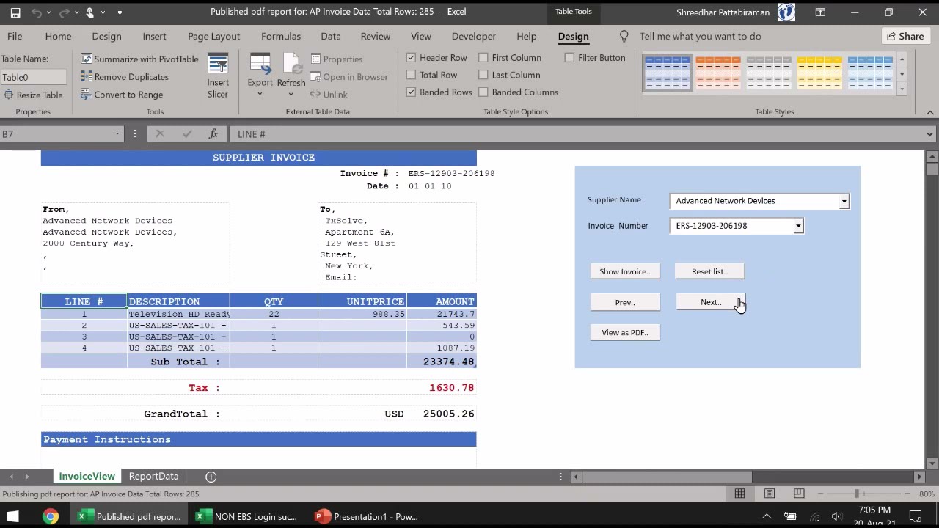Click the Tell me lightbulb icon

(x=624, y=36)
